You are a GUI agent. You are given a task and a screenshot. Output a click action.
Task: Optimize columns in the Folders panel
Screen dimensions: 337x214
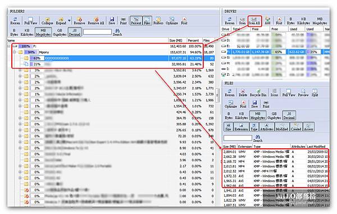[172, 21]
